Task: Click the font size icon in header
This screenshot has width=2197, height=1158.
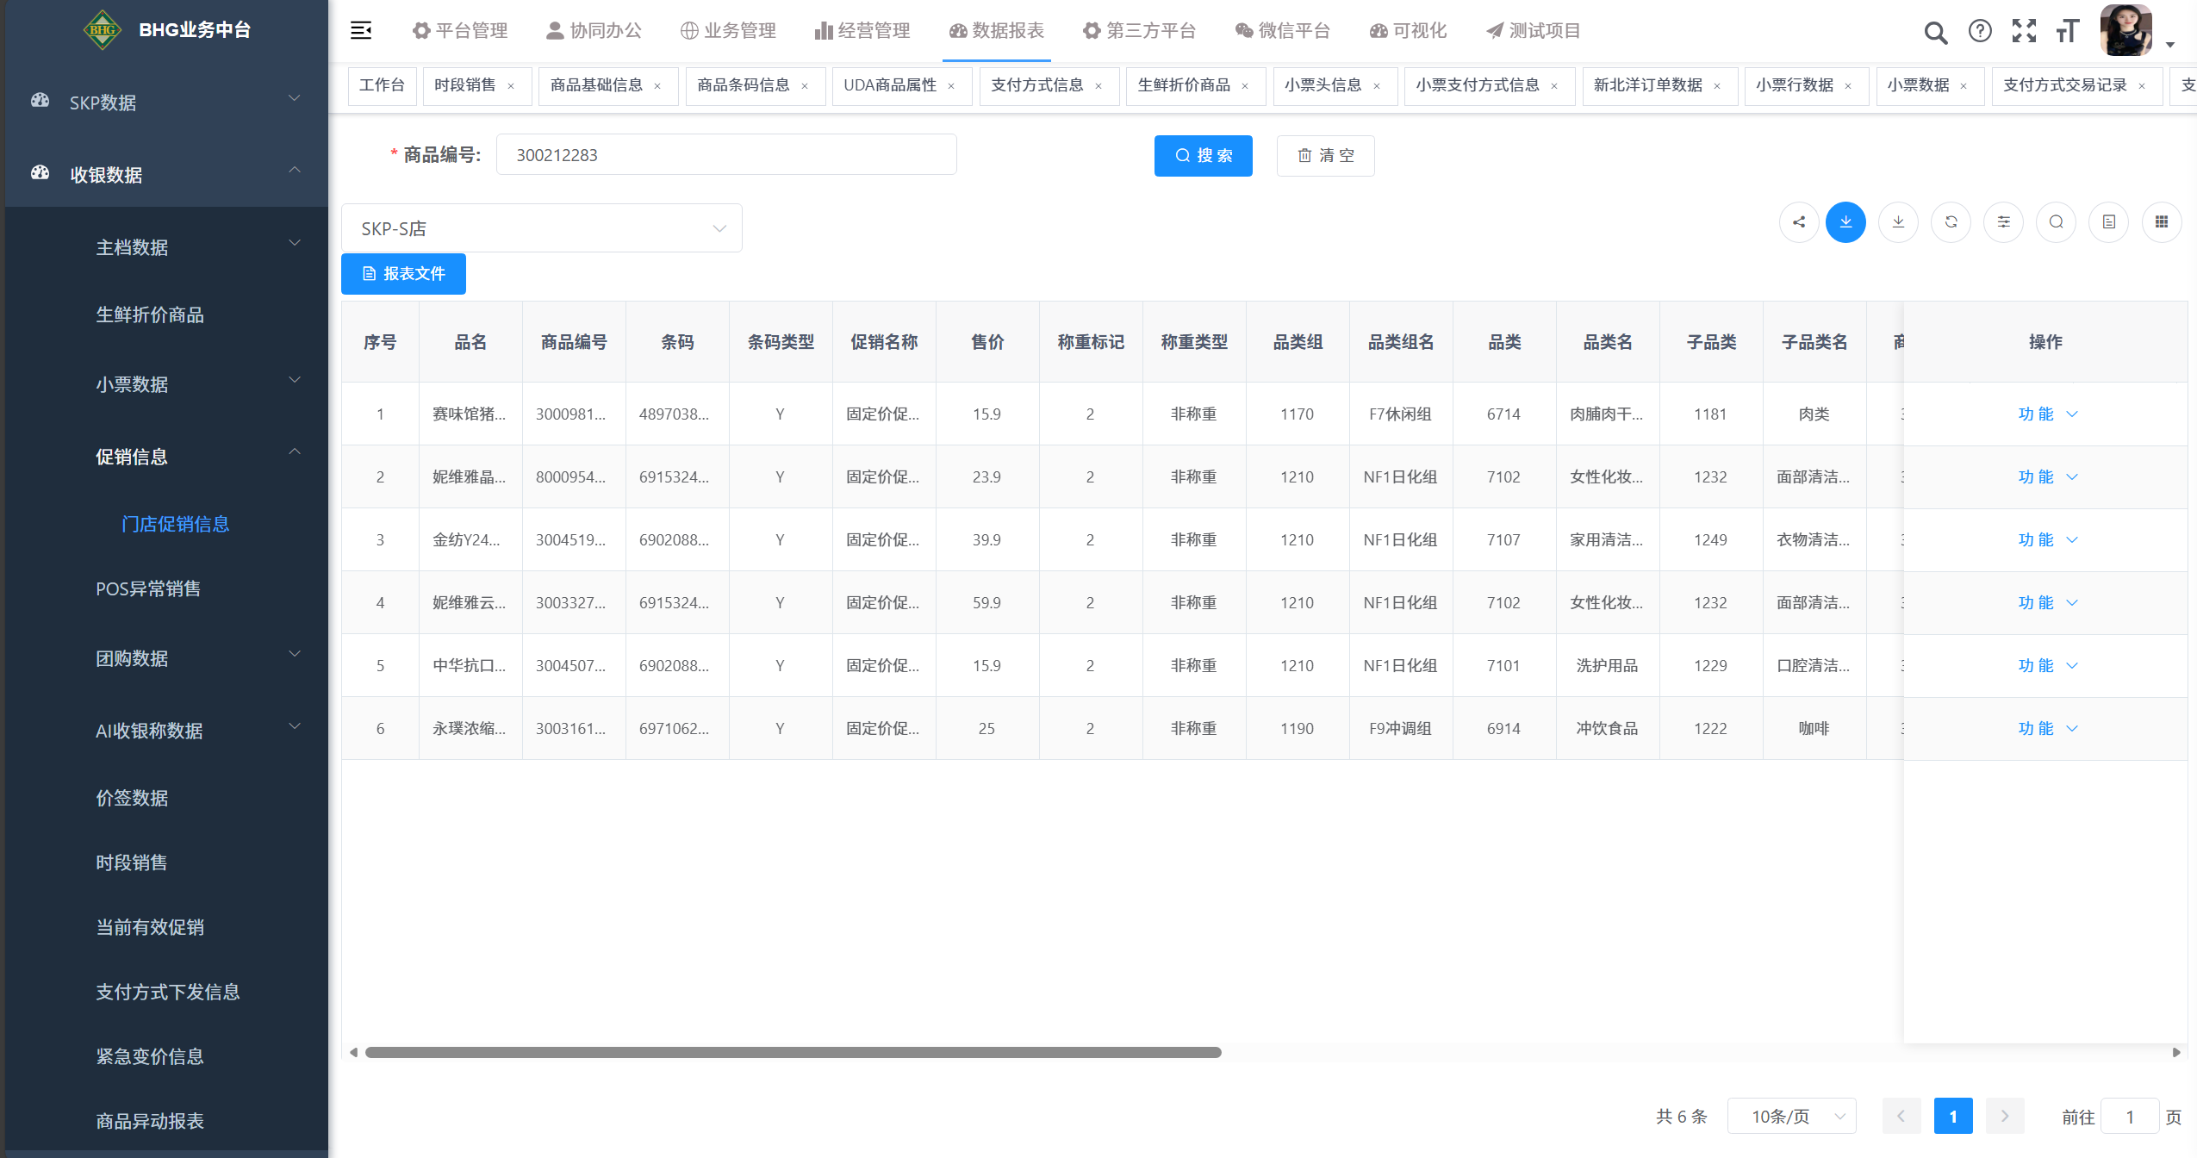Action: pyautogui.click(x=2067, y=31)
